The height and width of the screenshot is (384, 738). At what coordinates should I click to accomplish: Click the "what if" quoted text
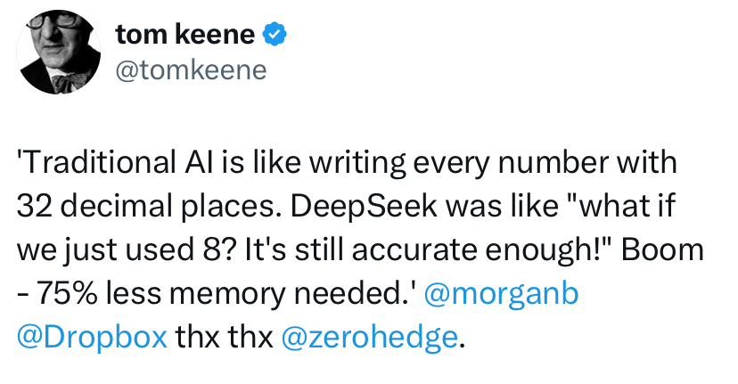click(x=623, y=206)
